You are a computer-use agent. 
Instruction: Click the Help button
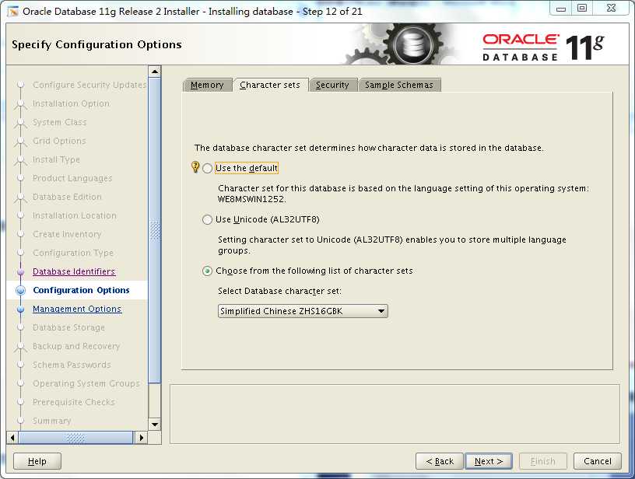pyautogui.click(x=37, y=461)
